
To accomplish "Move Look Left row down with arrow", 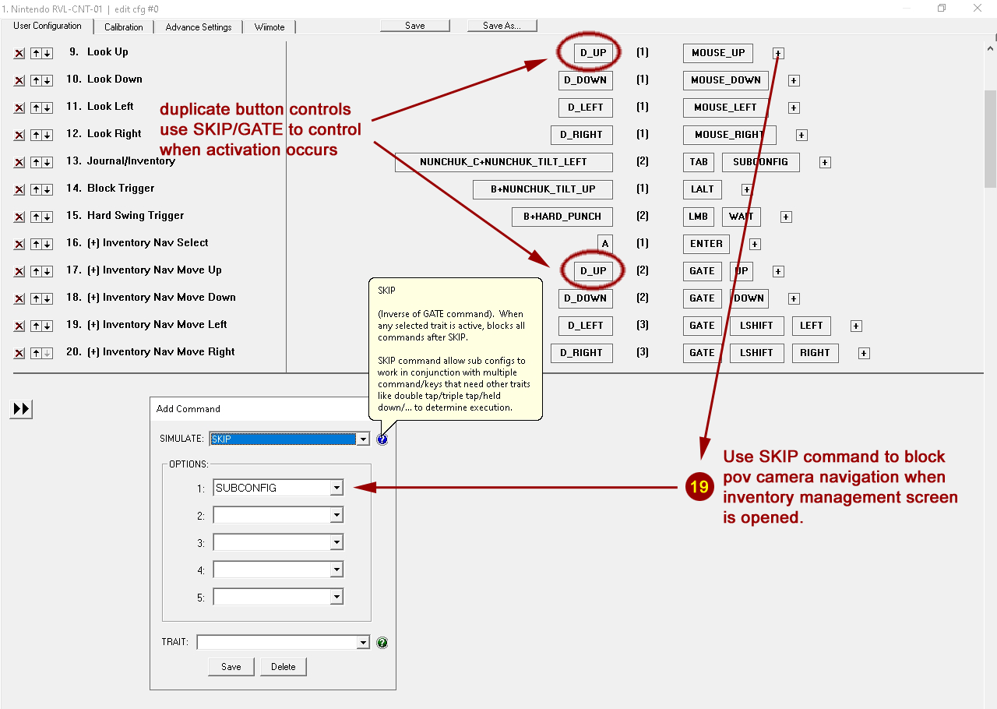I will point(47,108).
